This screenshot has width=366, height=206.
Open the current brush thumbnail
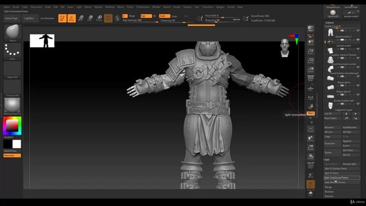[13, 32]
